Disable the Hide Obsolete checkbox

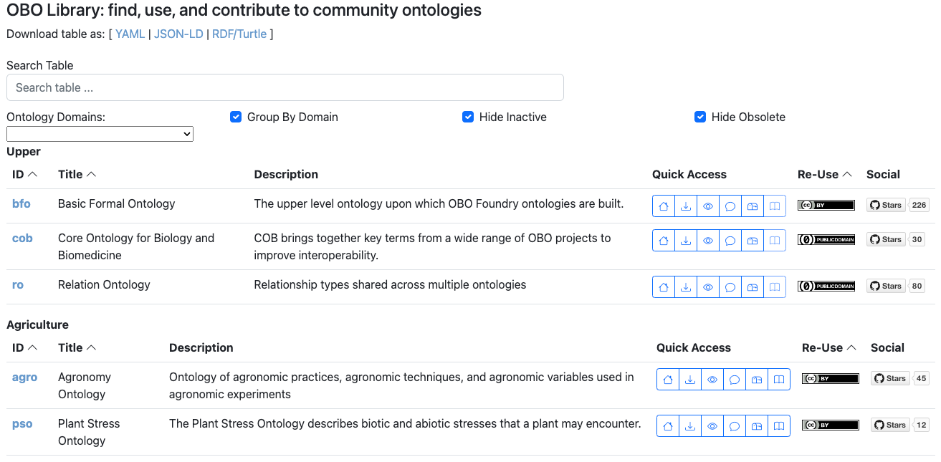coord(700,117)
